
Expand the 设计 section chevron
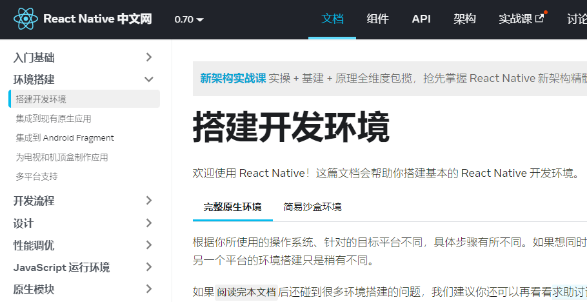(149, 223)
